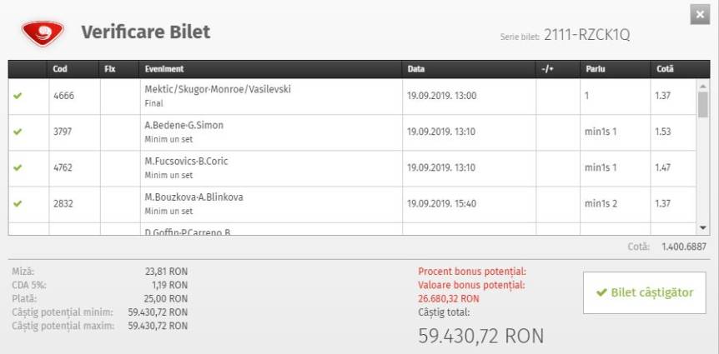This screenshot has height=354, width=719.
Task: Click the Data column header
Action: point(415,69)
